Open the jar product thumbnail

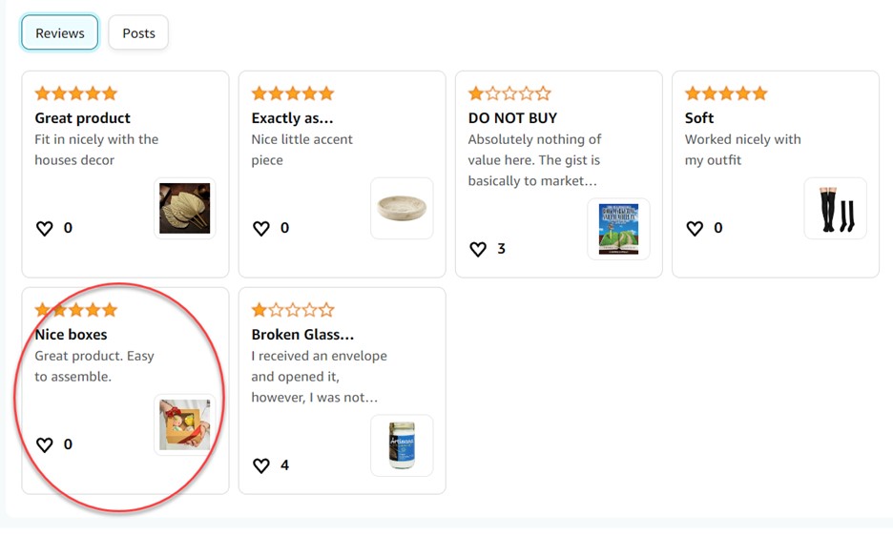click(402, 445)
